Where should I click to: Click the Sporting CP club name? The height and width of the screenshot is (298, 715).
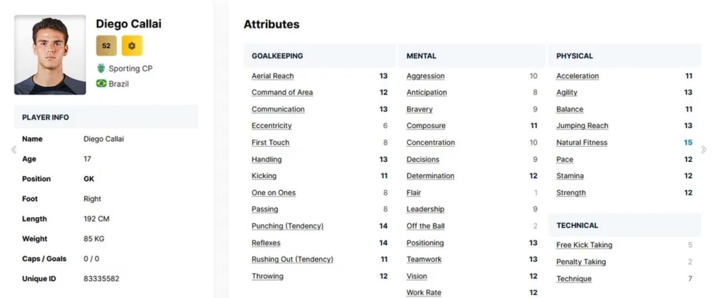[x=130, y=69]
